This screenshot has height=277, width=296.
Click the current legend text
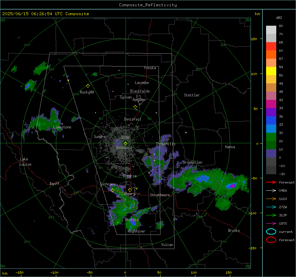286,232
